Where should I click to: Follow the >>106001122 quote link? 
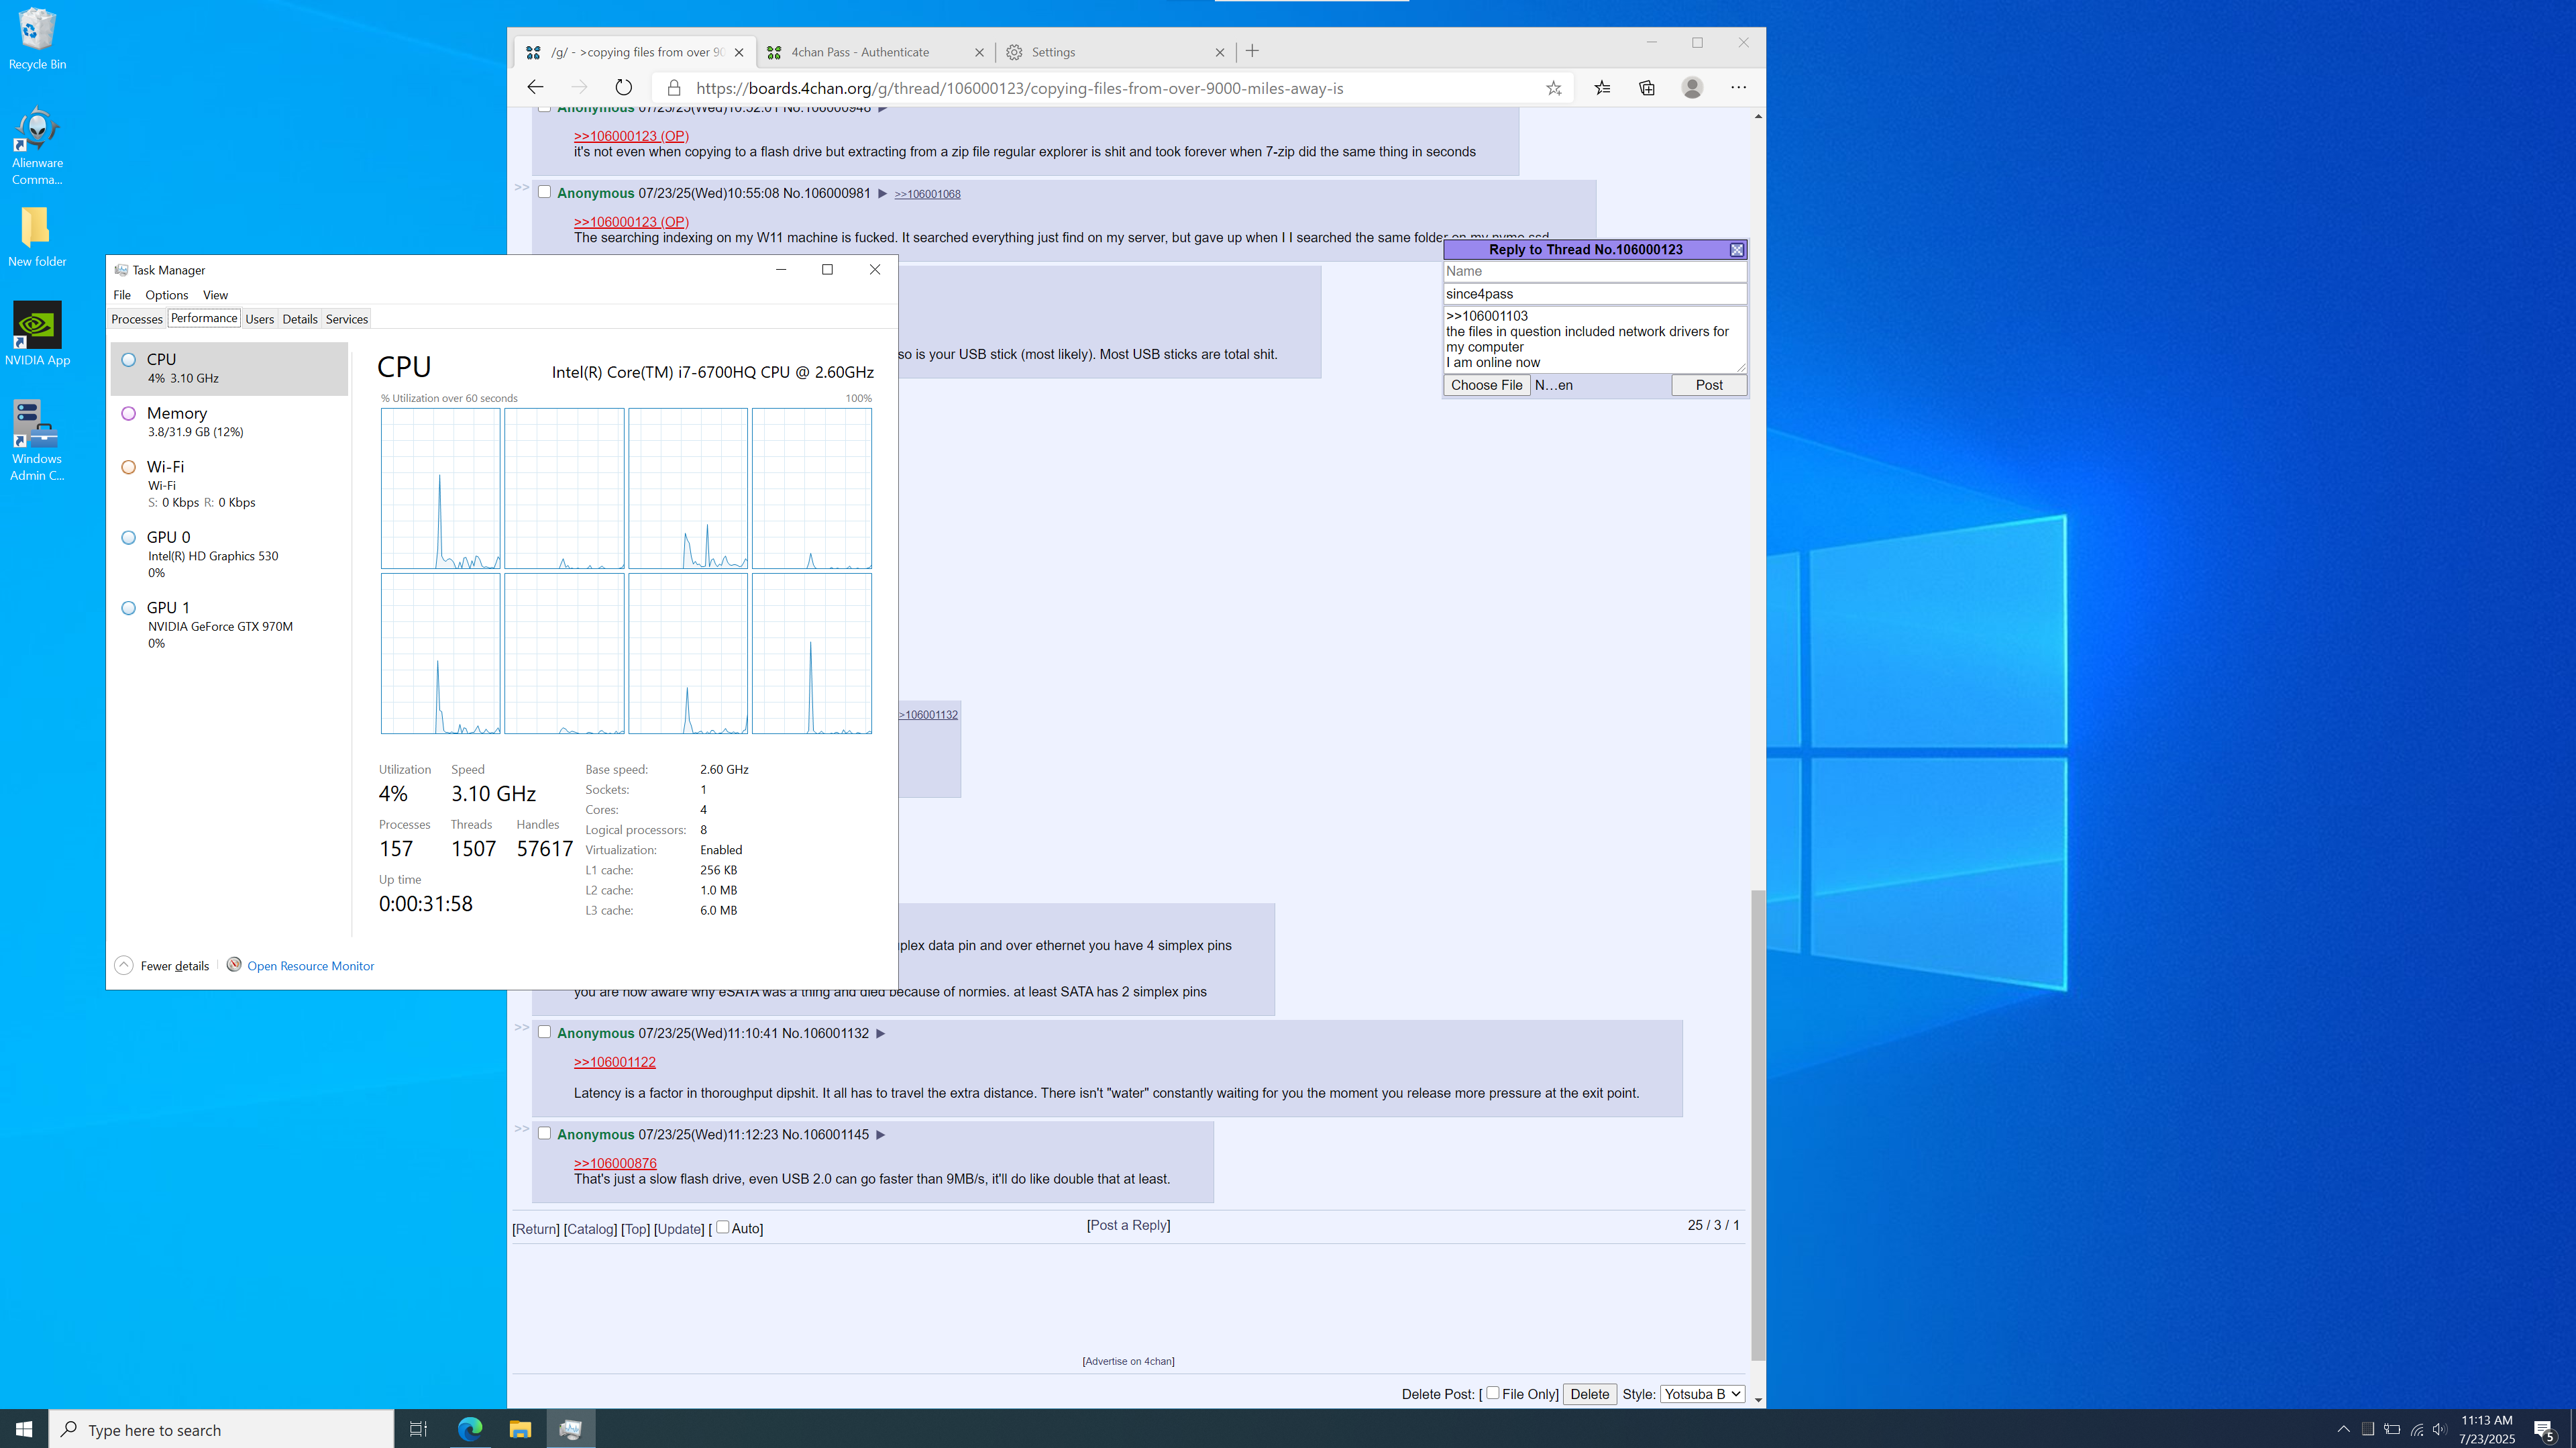point(614,1062)
